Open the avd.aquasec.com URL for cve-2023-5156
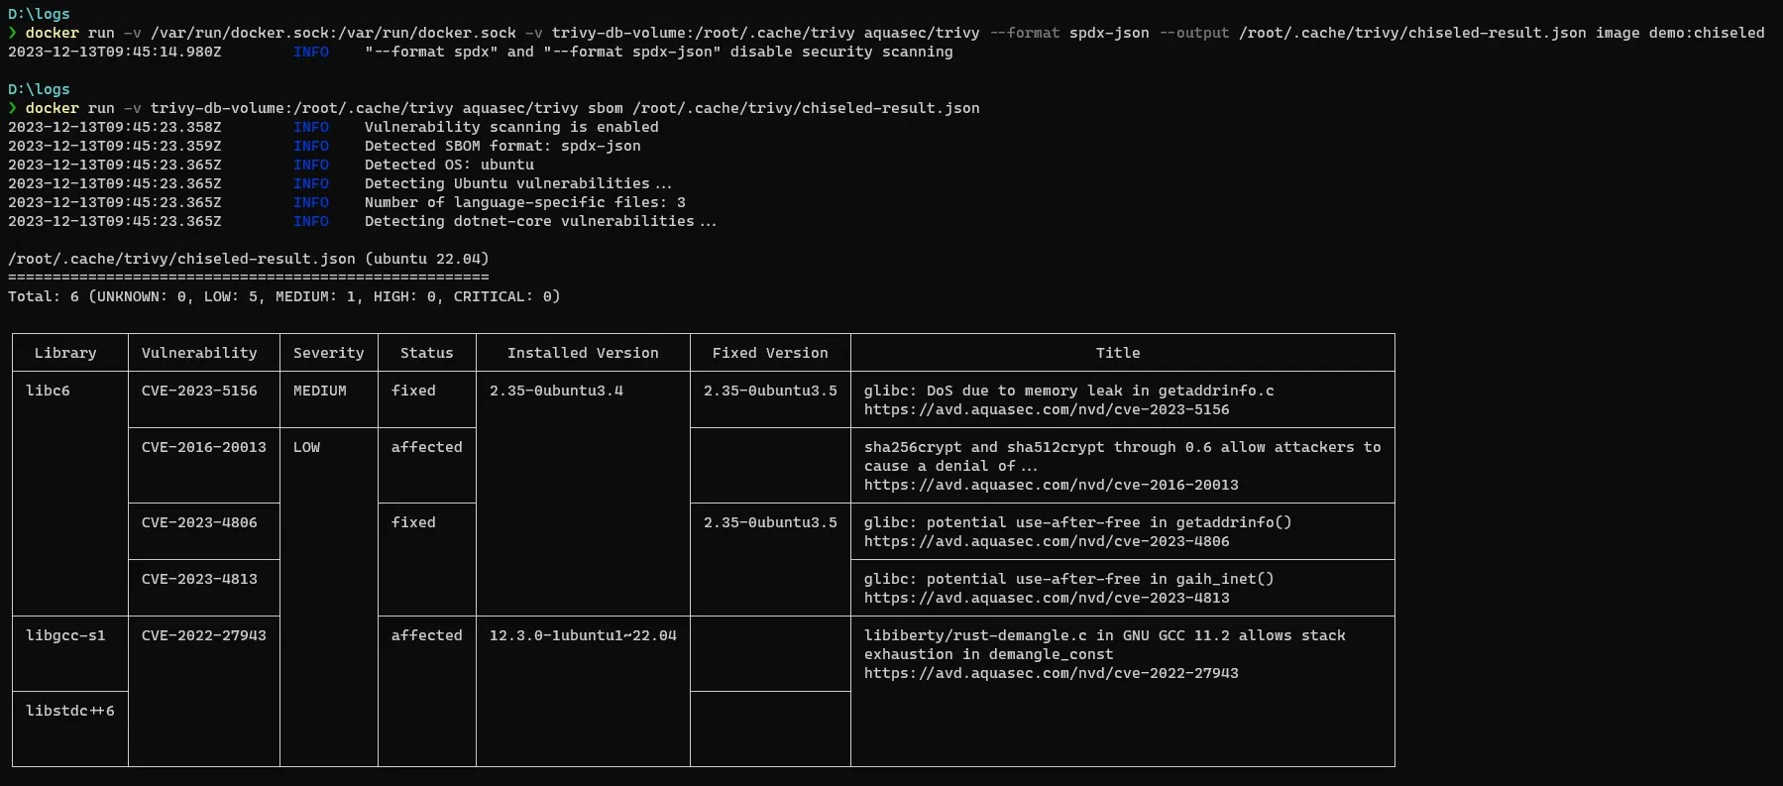1783x786 pixels. [1046, 409]
